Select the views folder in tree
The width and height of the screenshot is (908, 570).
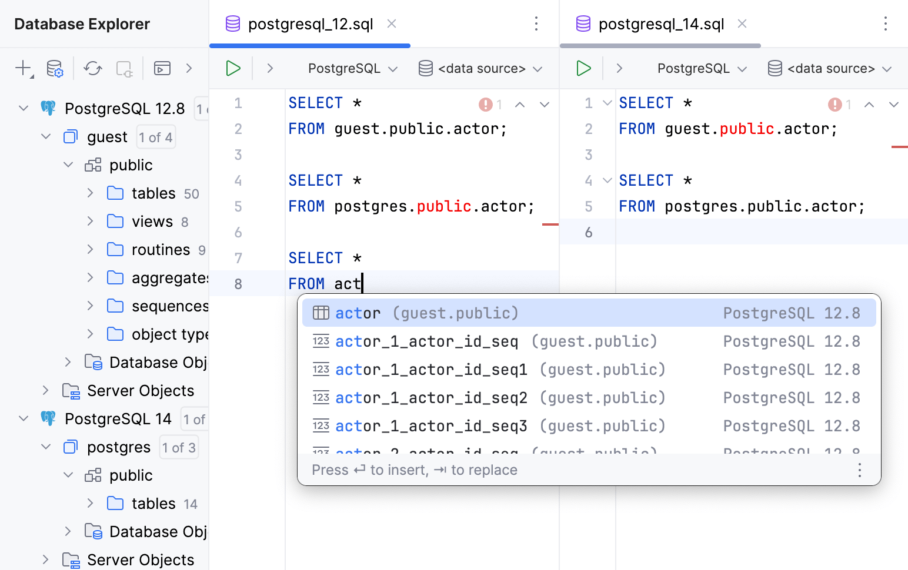coord(152,222)
